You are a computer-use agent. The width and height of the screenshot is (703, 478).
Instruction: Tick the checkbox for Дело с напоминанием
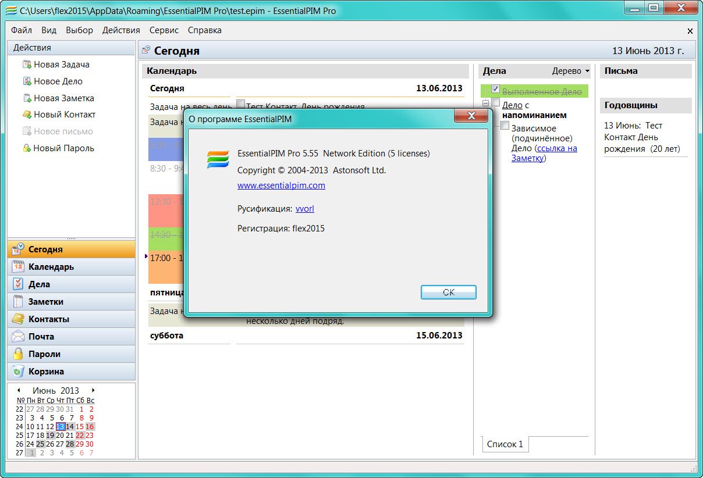click(496, 102)
